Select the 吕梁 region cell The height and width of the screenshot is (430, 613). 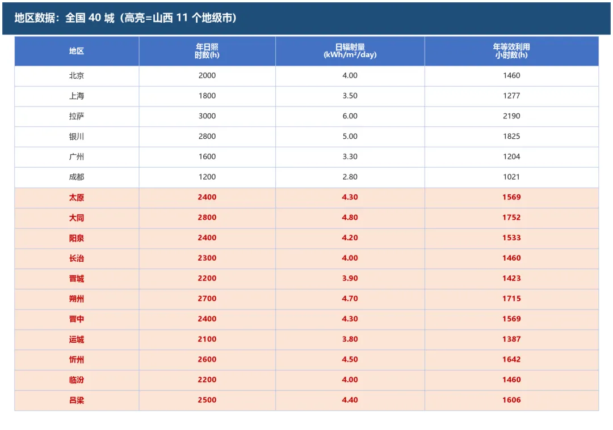click(77, 401)
